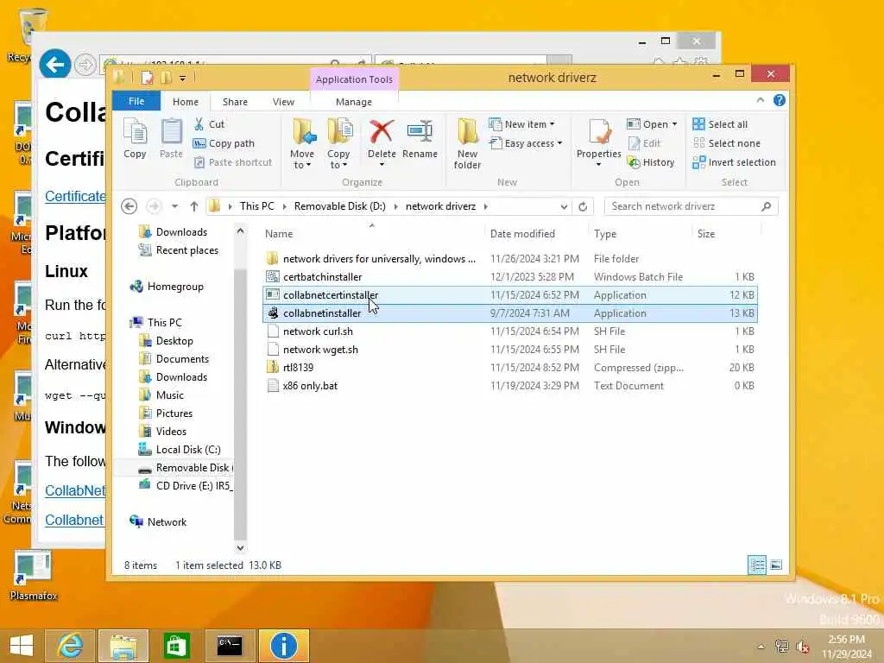Go up one folder level
Screen dimensions: 884x663
[x=194, y=206]
